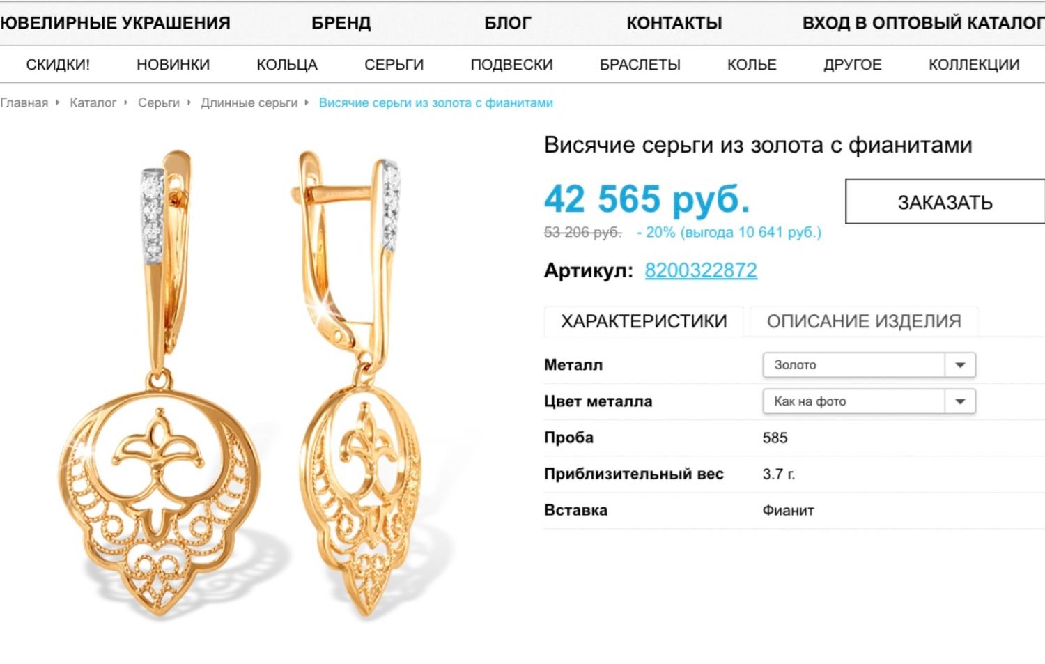Image resolution: width=1045 pixels, height=664 pixels.
Task: Open the СЕРЬГИ category
Action: tap(394, 65)
